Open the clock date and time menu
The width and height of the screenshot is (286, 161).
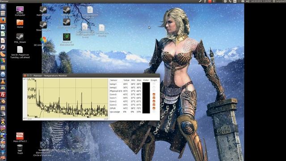pyautogui.click(x=261, y=1)
